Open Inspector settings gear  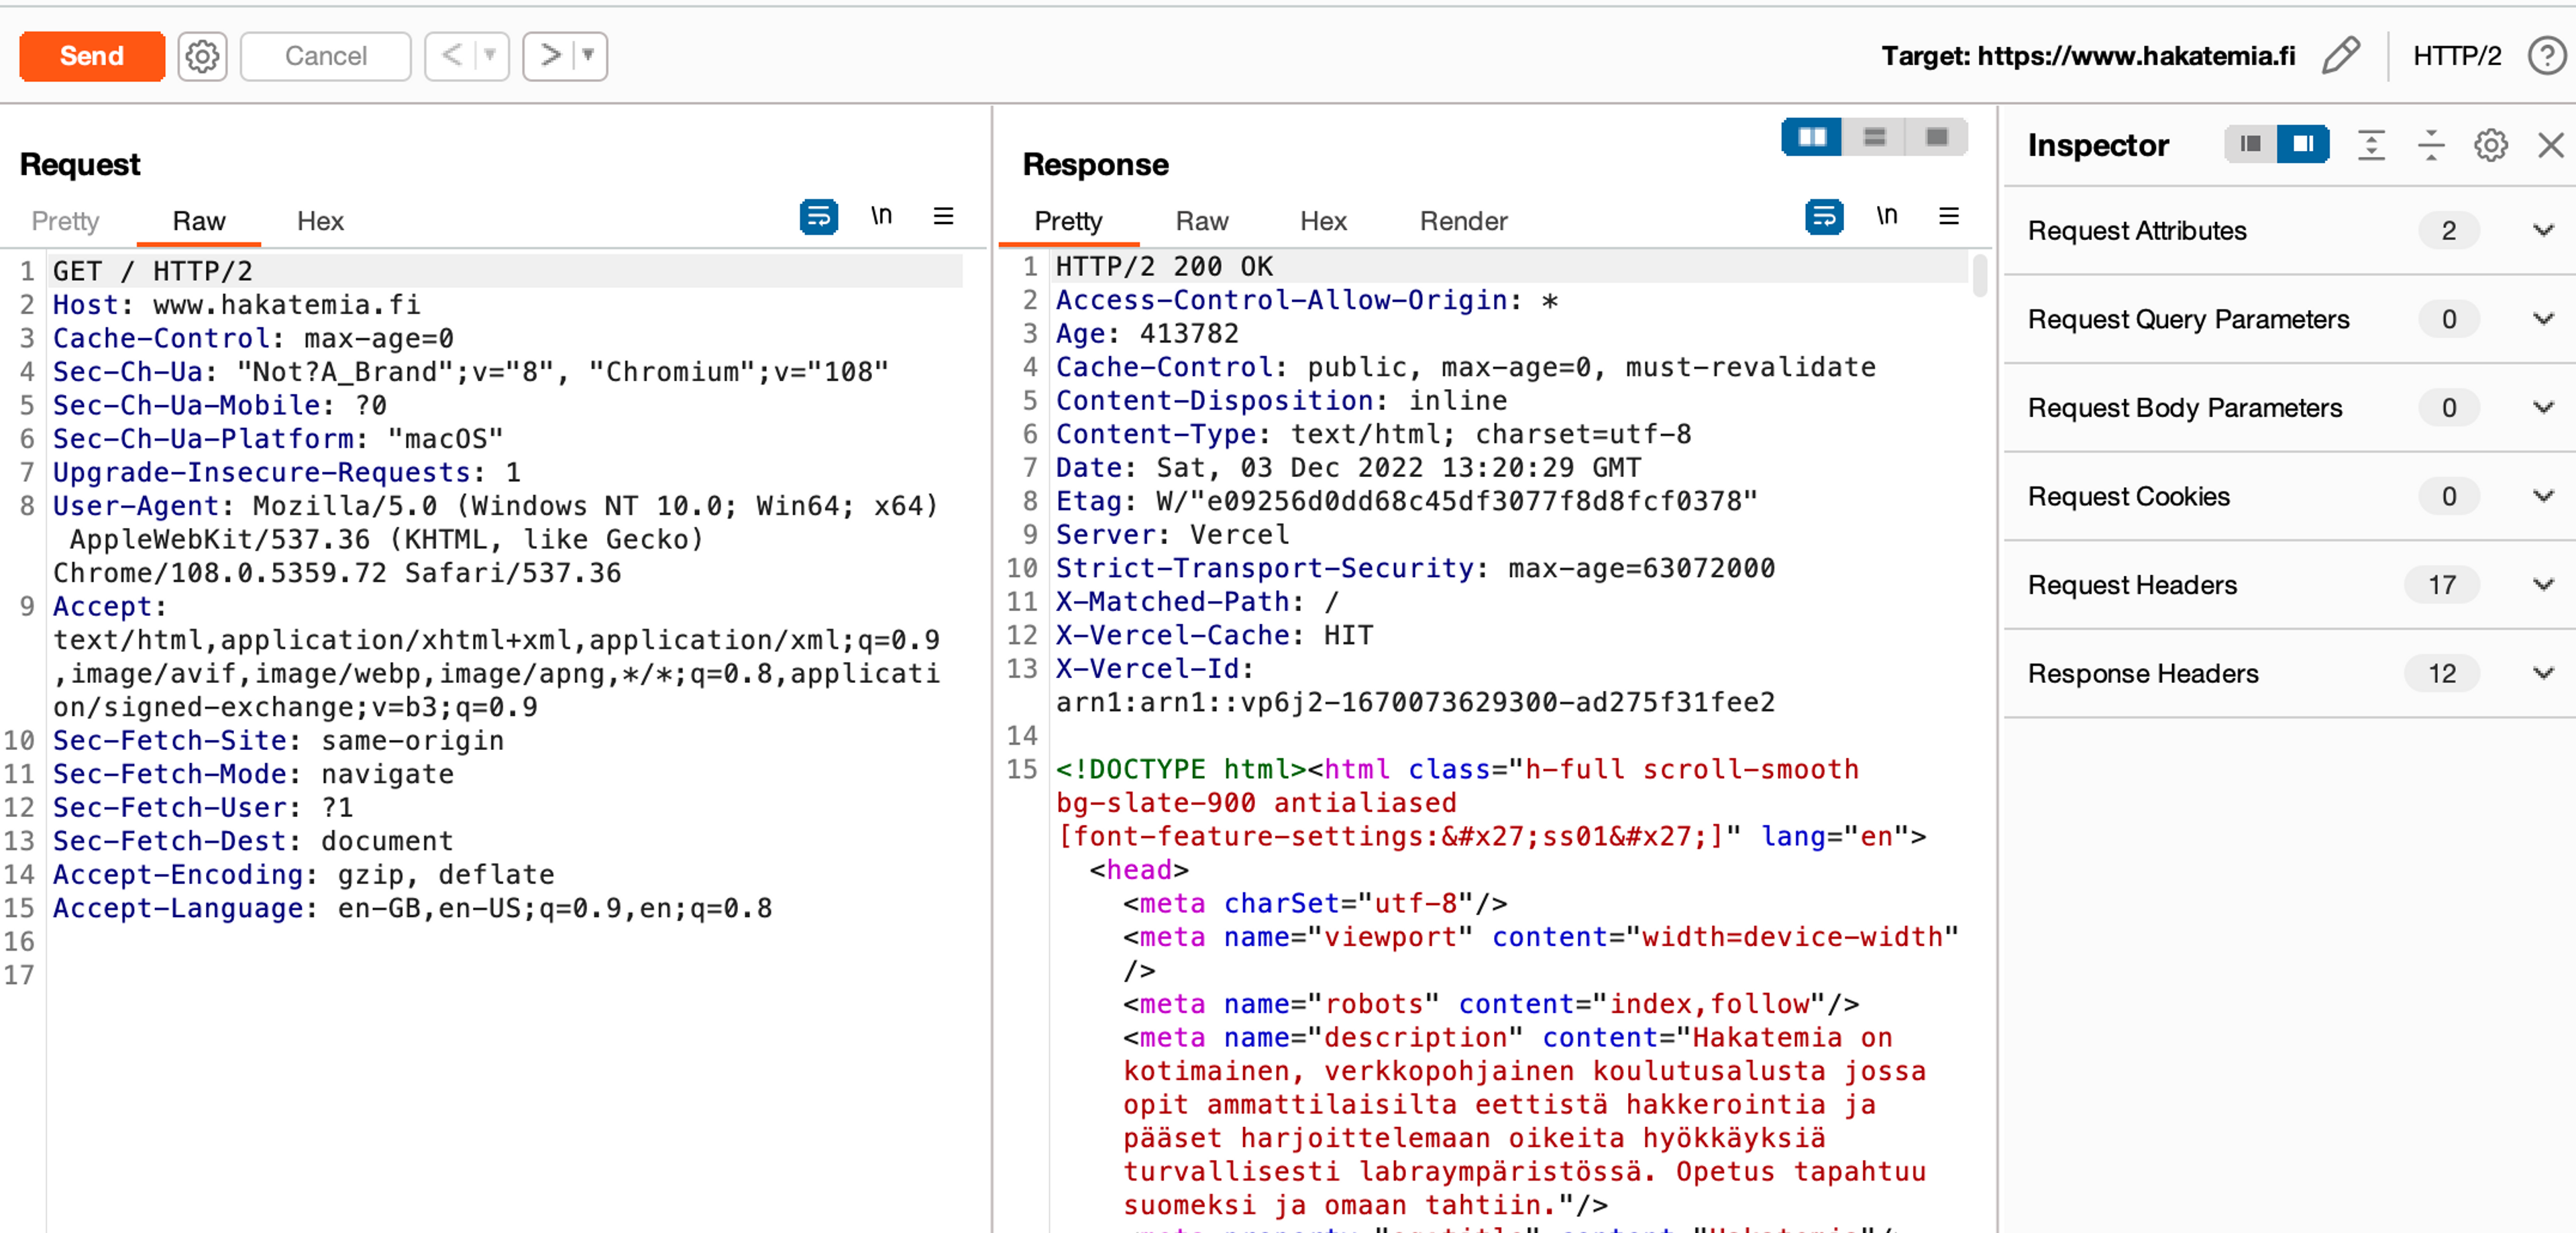tap(2490, 146)
